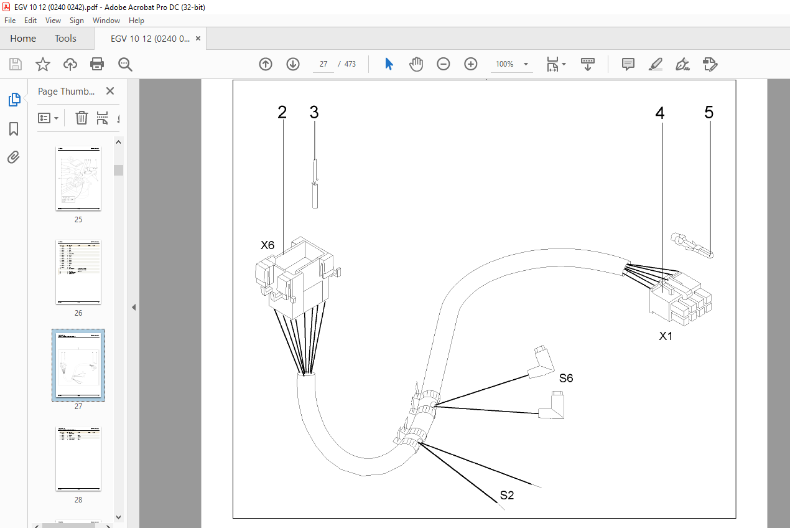Screen dimensions: 790x528
Task: Click the Save file icon
Action: (16, 64)
